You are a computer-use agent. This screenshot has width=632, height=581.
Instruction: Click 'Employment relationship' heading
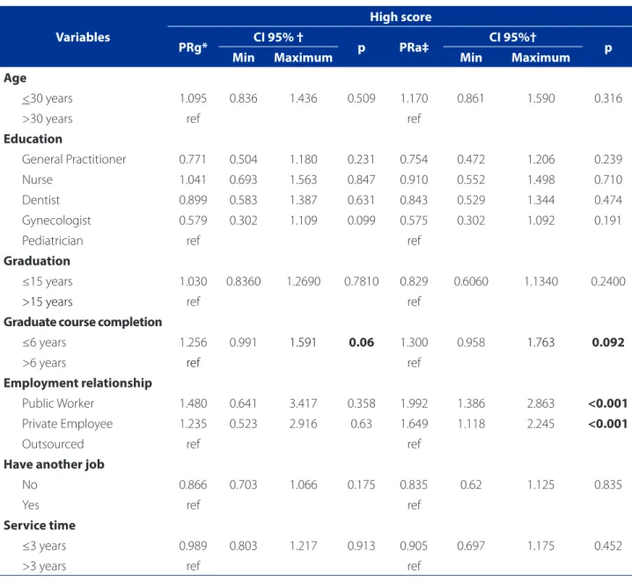[x=77, y=383]
